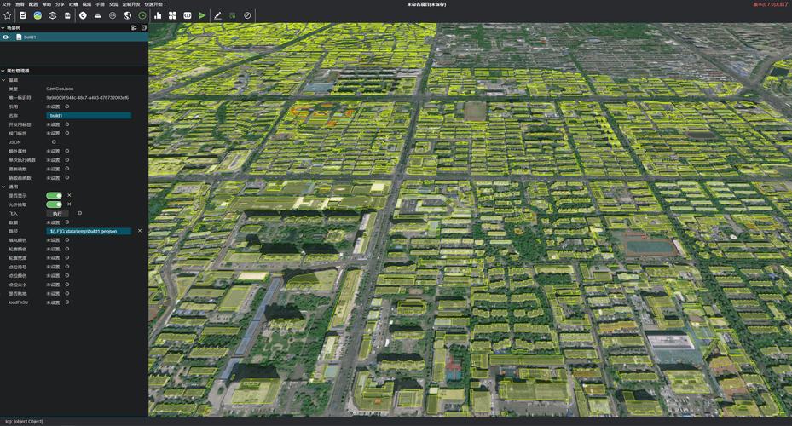Click the small circle icon in 点位大小 row

click(67, 285)
